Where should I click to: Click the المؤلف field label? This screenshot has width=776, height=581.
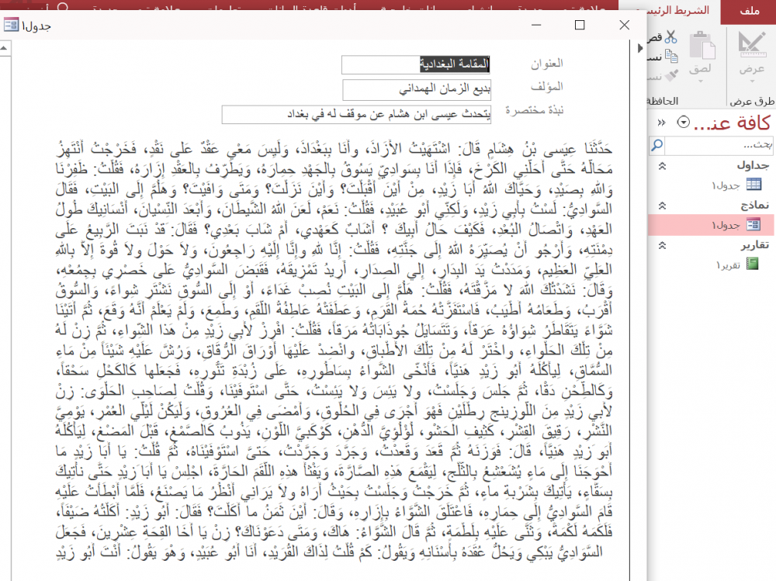tap(547, 87)
